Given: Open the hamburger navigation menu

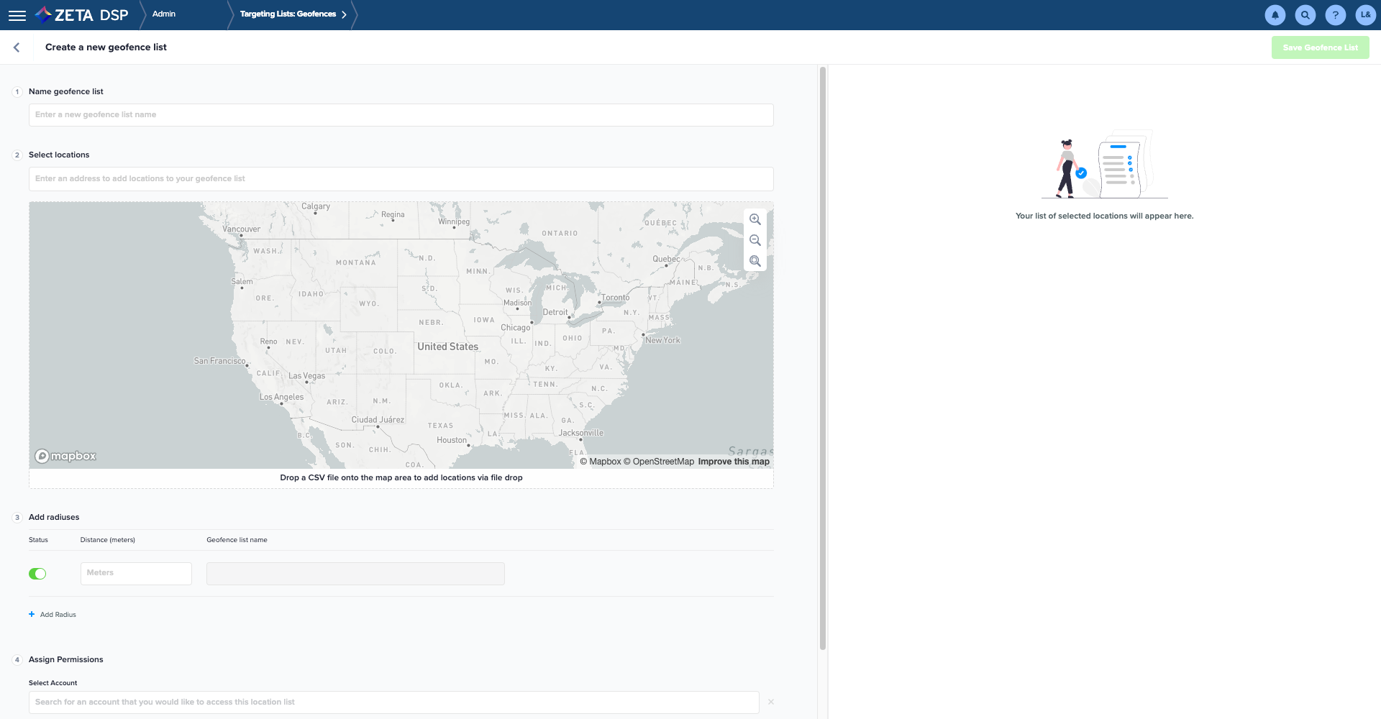Looking at the screenshot, I should click(17, 15).
